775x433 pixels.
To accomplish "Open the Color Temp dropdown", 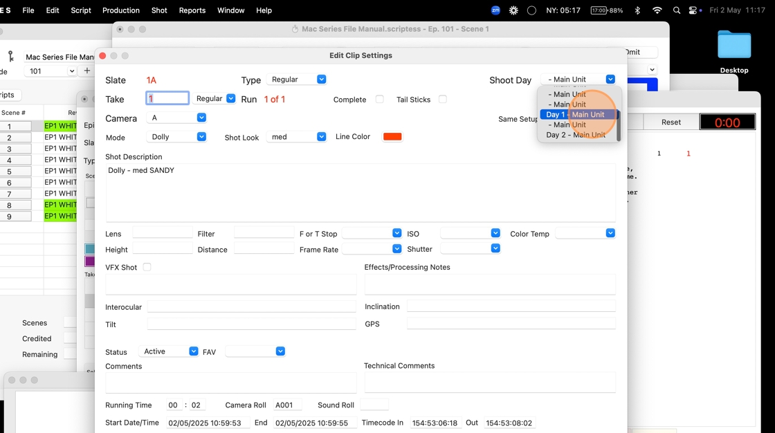I will (x=585, y=233).
